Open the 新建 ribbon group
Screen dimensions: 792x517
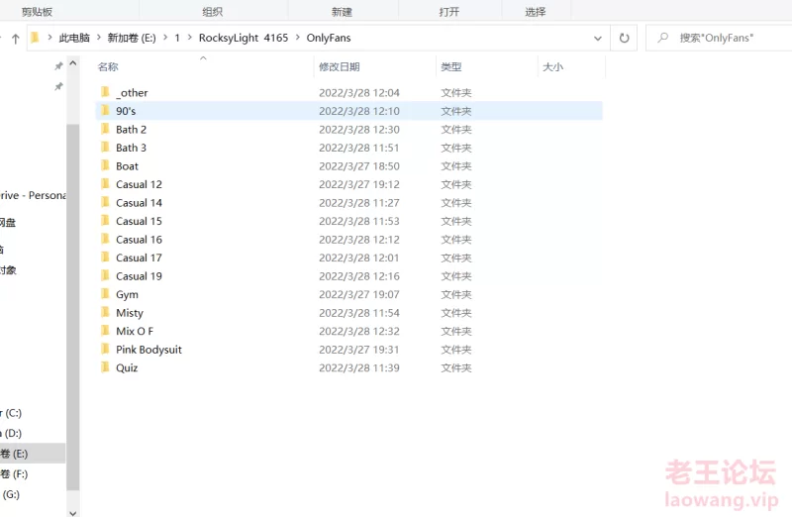[x=342, y=12]
